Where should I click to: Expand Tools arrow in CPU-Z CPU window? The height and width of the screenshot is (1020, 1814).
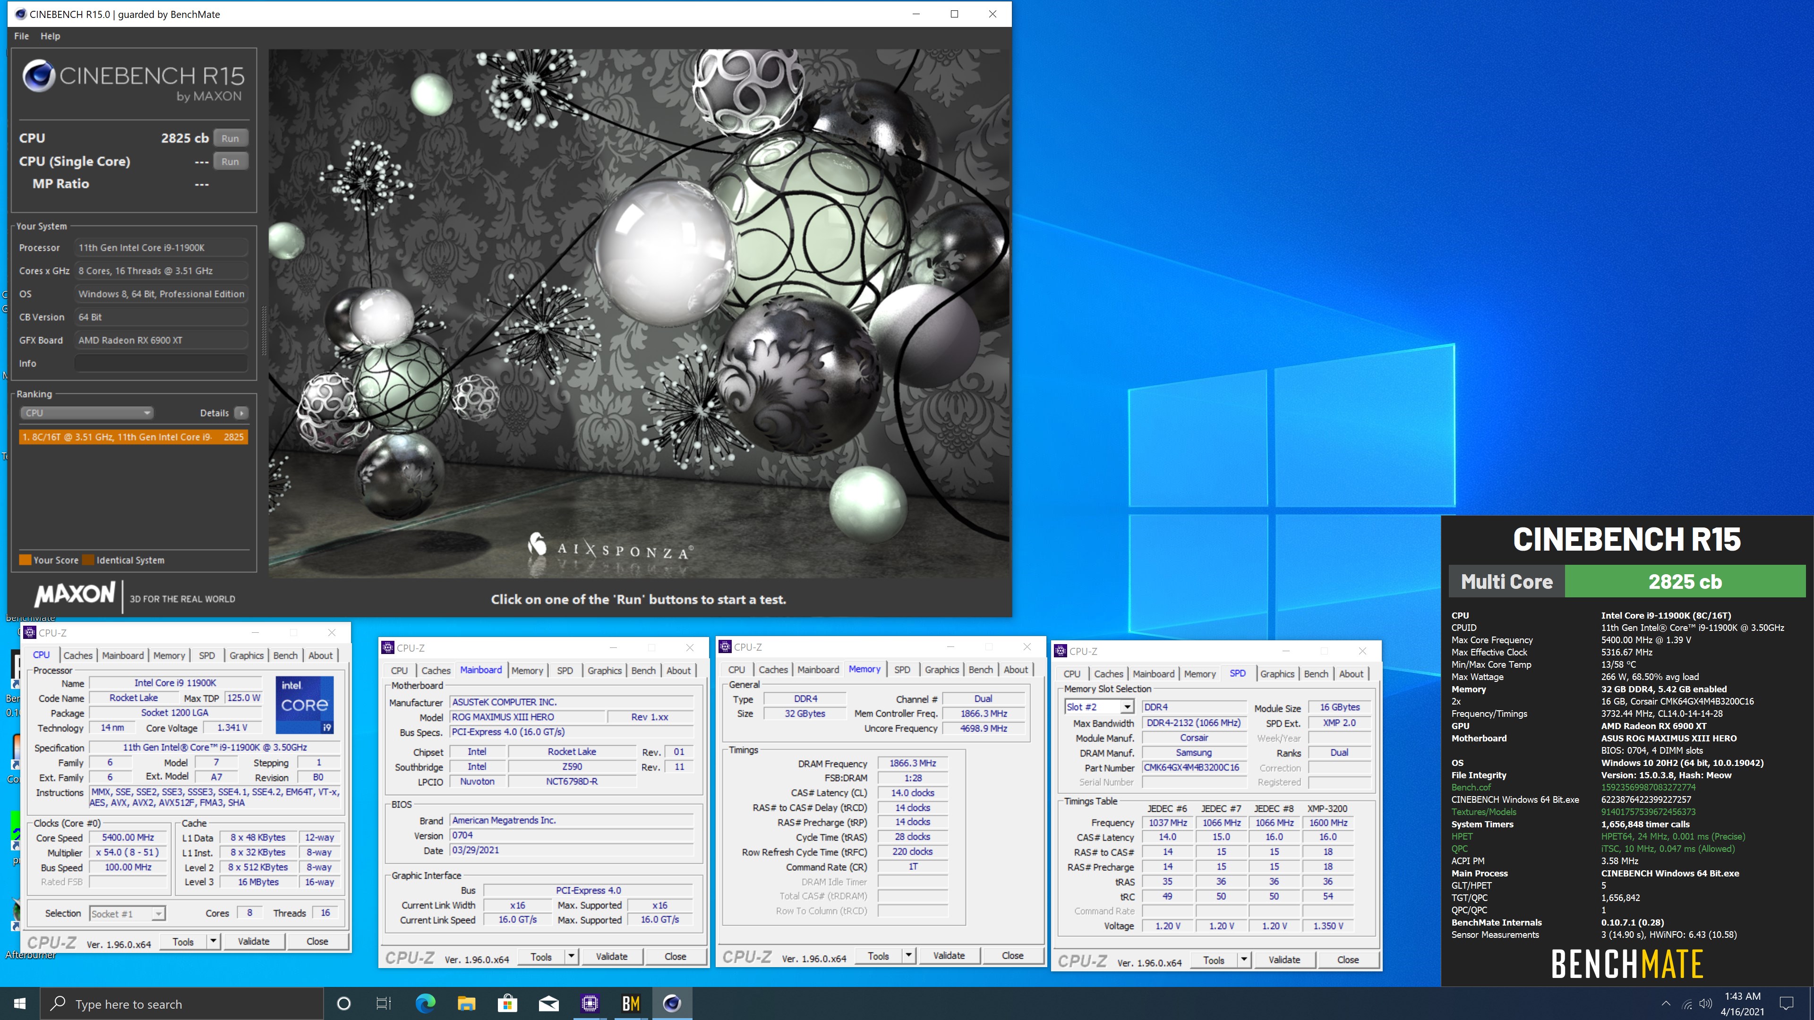213,941
